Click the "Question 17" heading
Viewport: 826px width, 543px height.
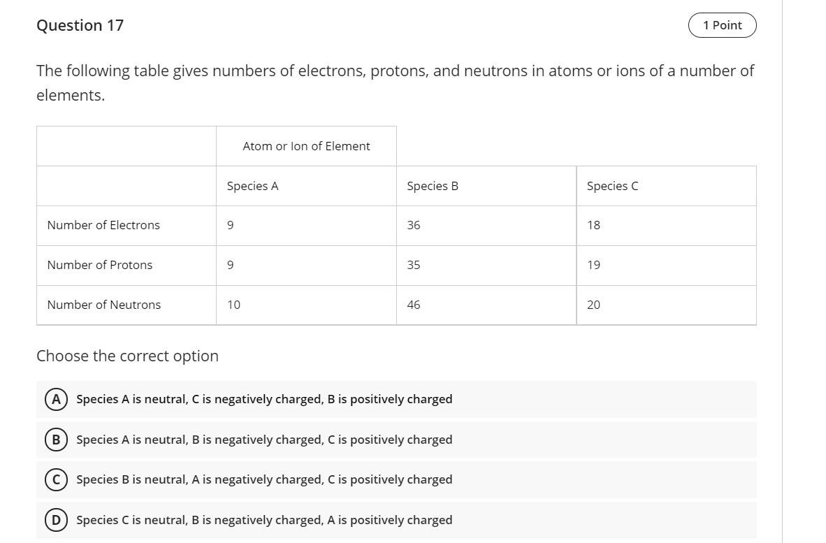80,25
